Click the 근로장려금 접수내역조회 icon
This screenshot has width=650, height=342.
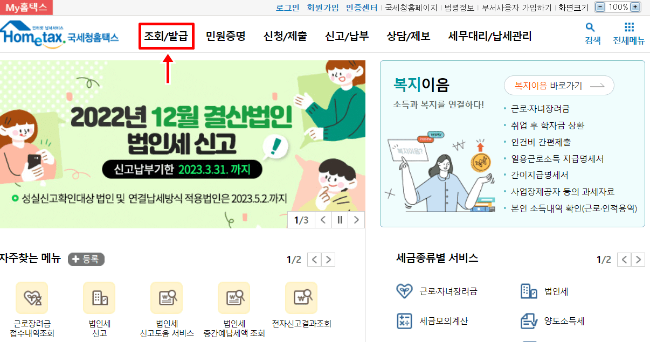pos(32,297)
